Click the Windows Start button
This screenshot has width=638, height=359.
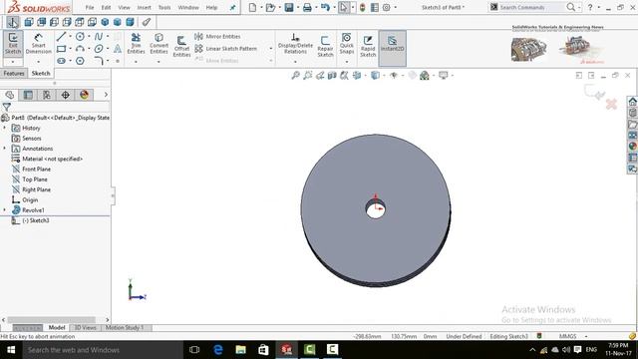11,350
